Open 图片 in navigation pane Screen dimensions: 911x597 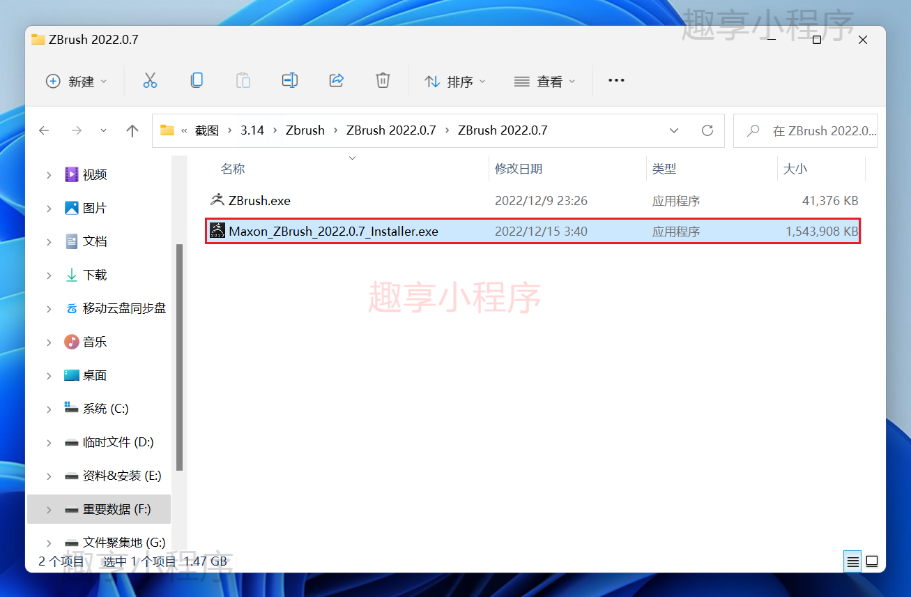click(x=95, y=208)
